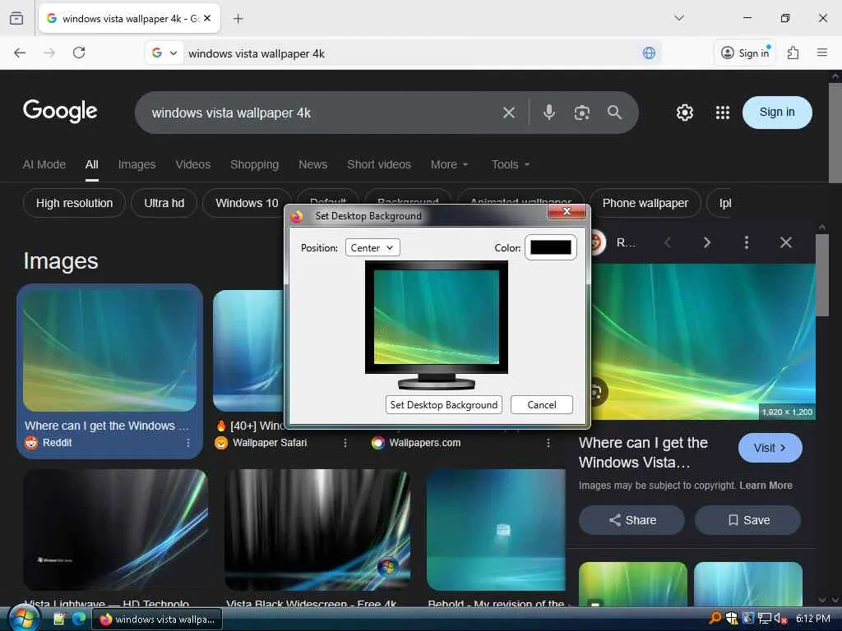The image size is (842, 631).
Task: Click the volume speaker tray icon
Action: 781,619
